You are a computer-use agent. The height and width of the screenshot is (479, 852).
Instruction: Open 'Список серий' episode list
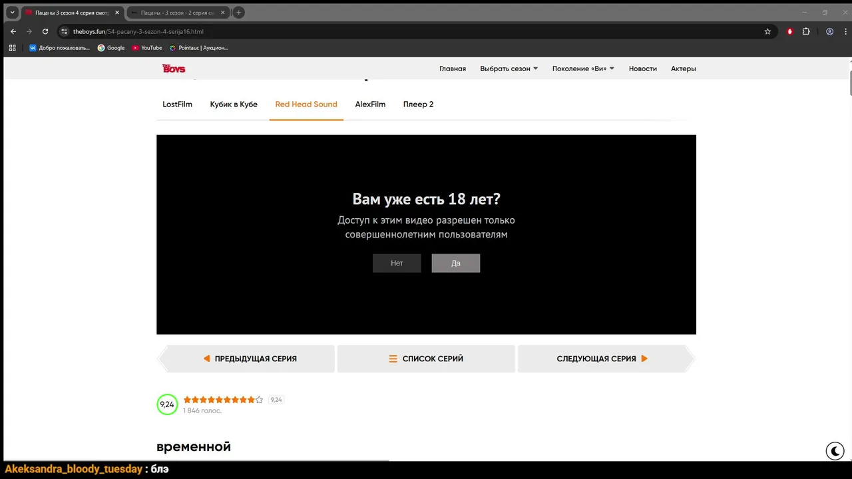pyautogui.click(x=426, y=359)
